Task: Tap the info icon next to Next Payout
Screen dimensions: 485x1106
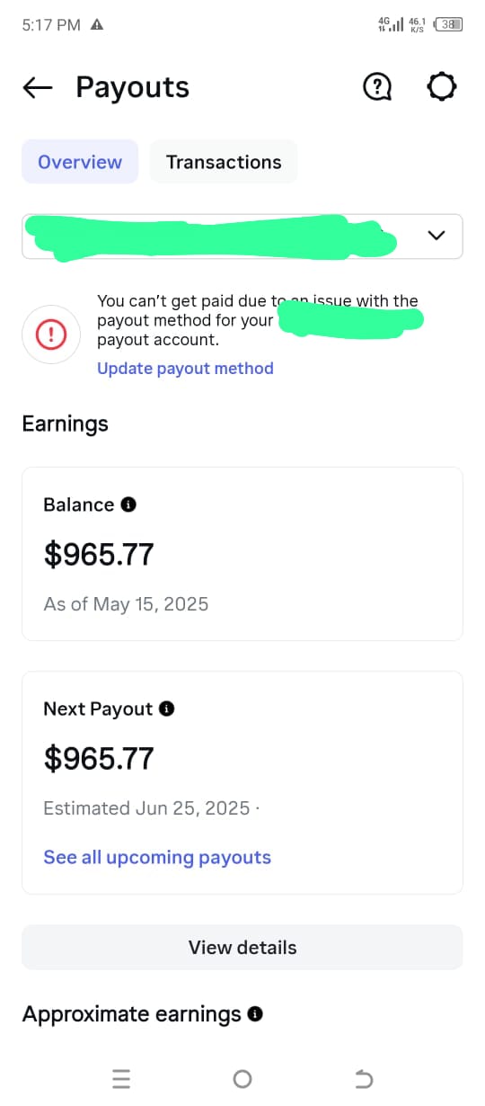Action: point(166,709)
